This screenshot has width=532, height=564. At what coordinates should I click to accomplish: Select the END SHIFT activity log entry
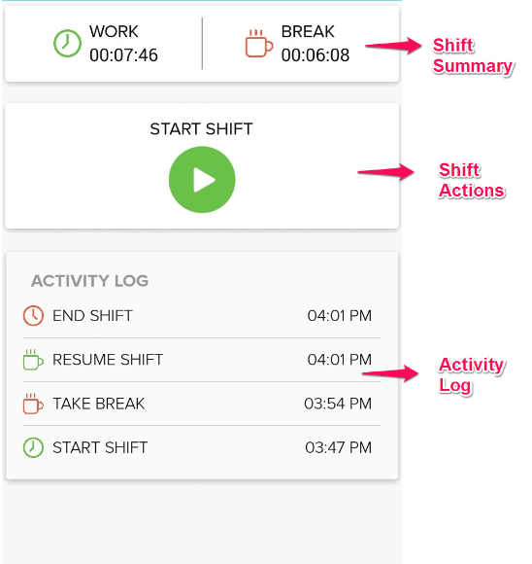202,316
